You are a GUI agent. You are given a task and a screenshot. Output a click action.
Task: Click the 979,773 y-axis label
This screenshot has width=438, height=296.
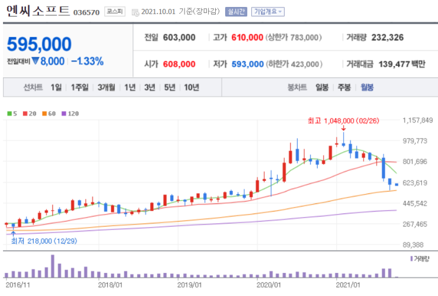pyautogui.click(x=415, y=141)
